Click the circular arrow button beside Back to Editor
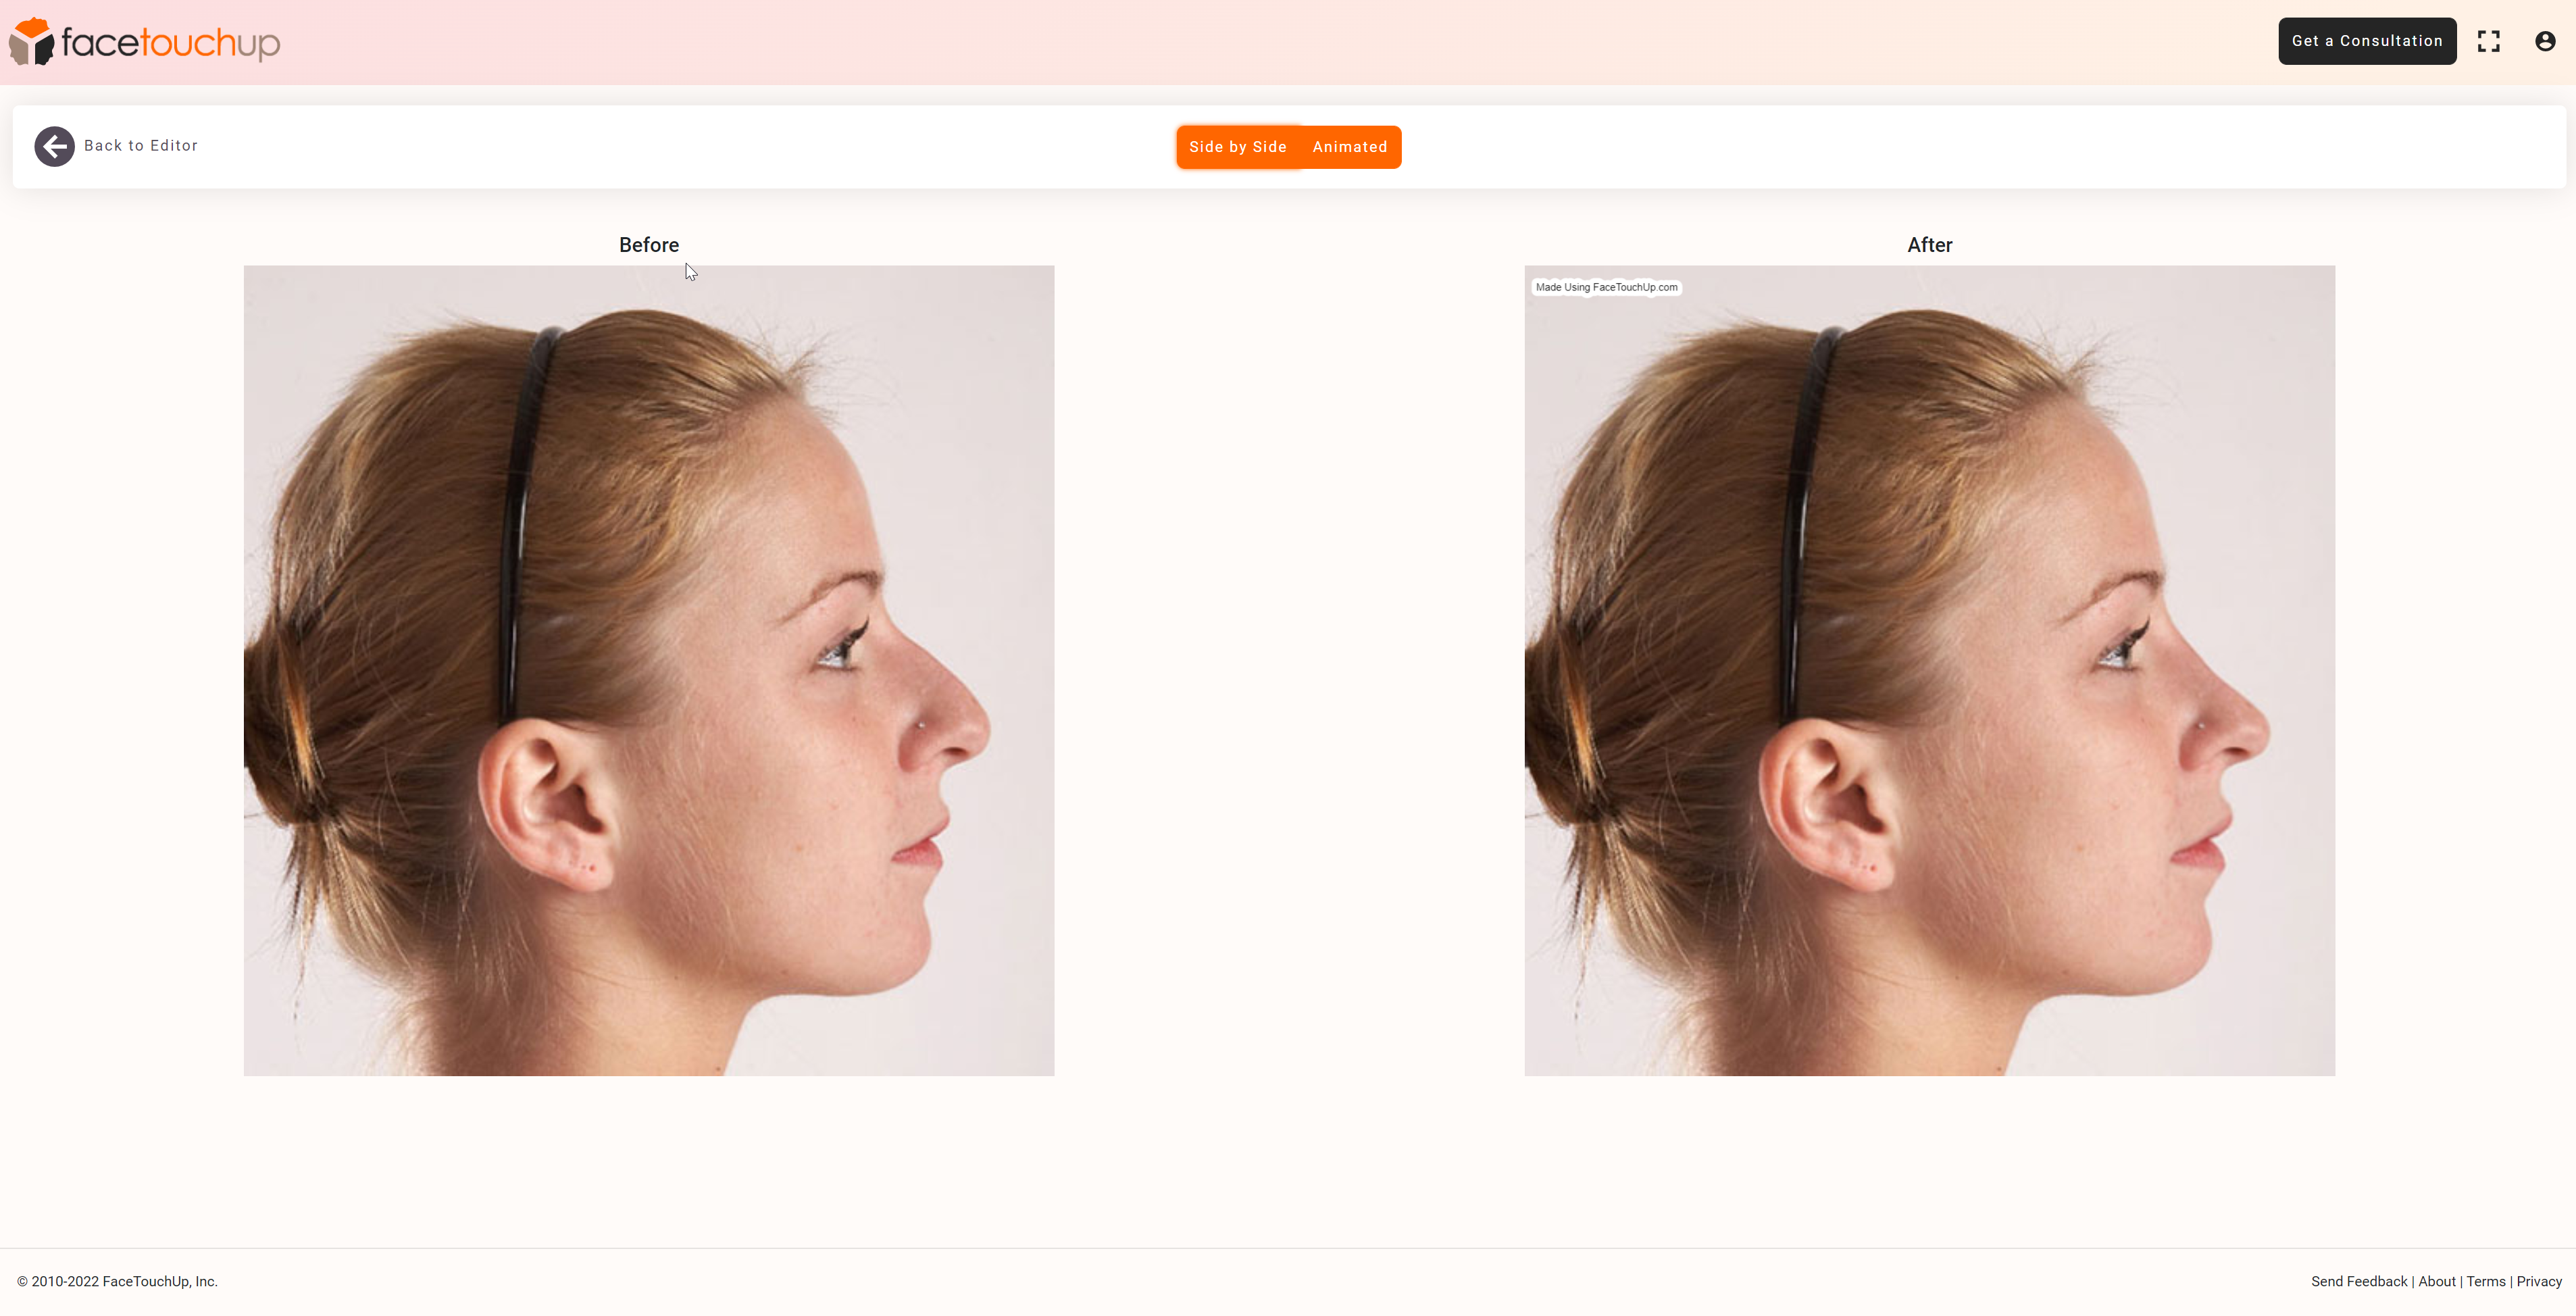Image resolution: width=2576 pixels, height=1316 pixels. (54, 146)
